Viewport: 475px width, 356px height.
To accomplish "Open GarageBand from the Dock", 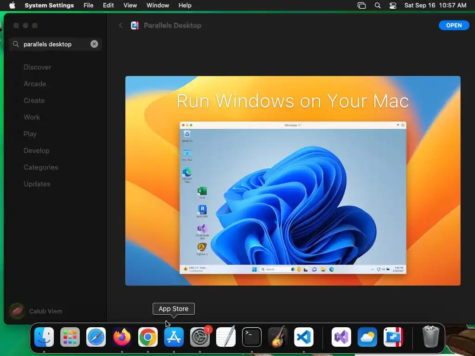I will (x=278, y=337).
